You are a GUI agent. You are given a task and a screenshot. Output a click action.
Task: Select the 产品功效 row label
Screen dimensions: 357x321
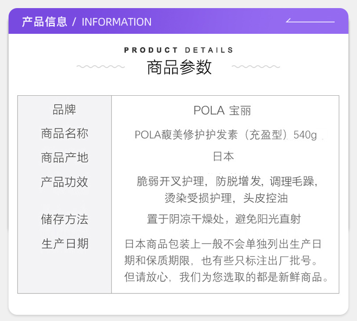point(64,182)
